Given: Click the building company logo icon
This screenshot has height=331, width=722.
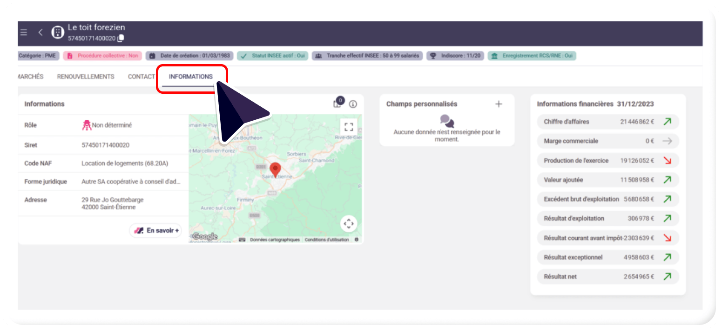Looking at the screenshot, I should pos(57,32).
